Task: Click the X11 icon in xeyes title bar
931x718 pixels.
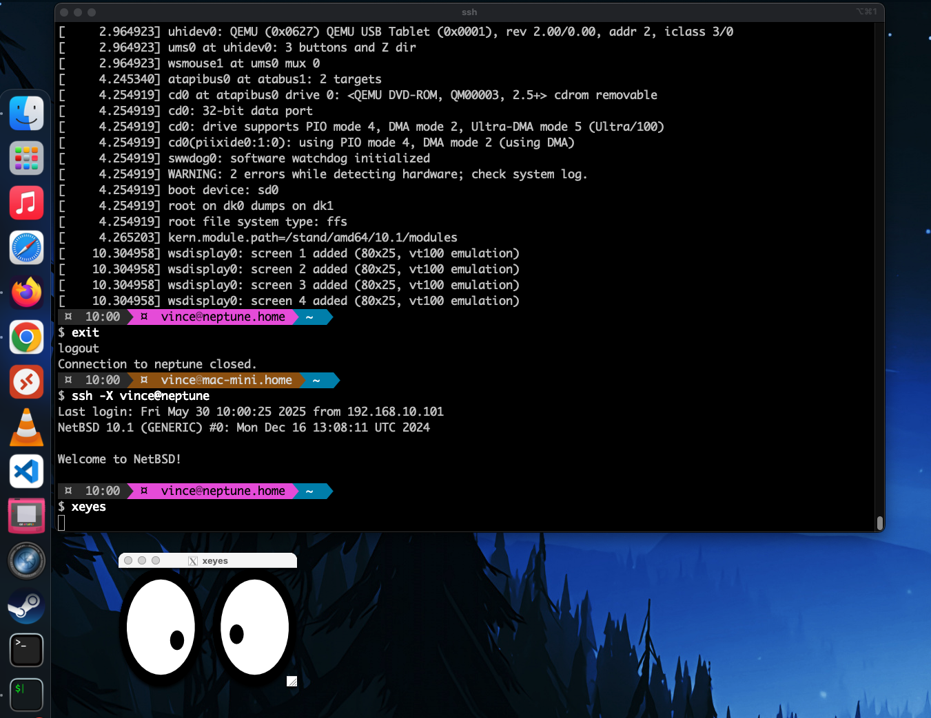Action: (x=193, y=561)
